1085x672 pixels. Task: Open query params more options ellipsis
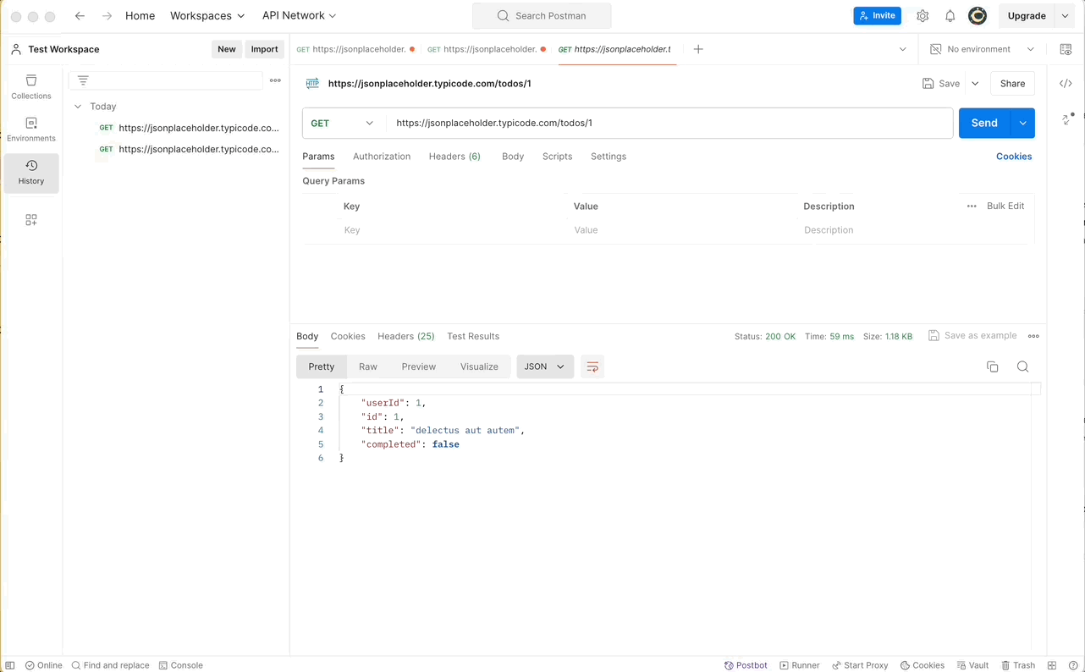coord(972,207)
